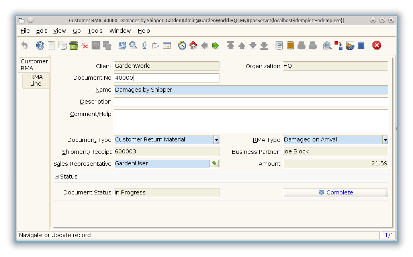Go to Home menu via house icon

coord(193,45)
